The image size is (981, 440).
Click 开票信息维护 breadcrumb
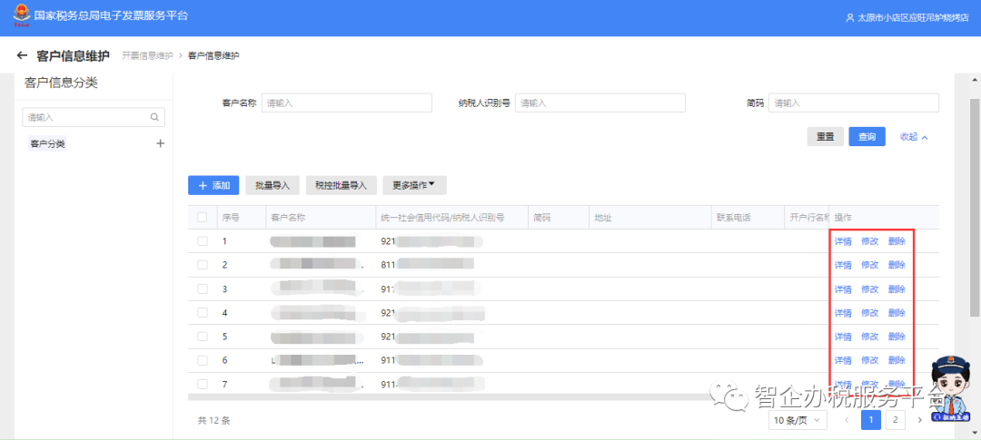pyautogui.click(x=147, y=56)
